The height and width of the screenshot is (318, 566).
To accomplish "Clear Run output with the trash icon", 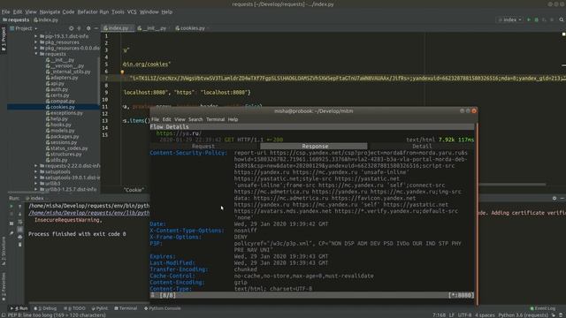I will coord(19,245).
